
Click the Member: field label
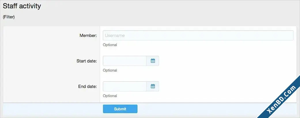coord(88,36)
